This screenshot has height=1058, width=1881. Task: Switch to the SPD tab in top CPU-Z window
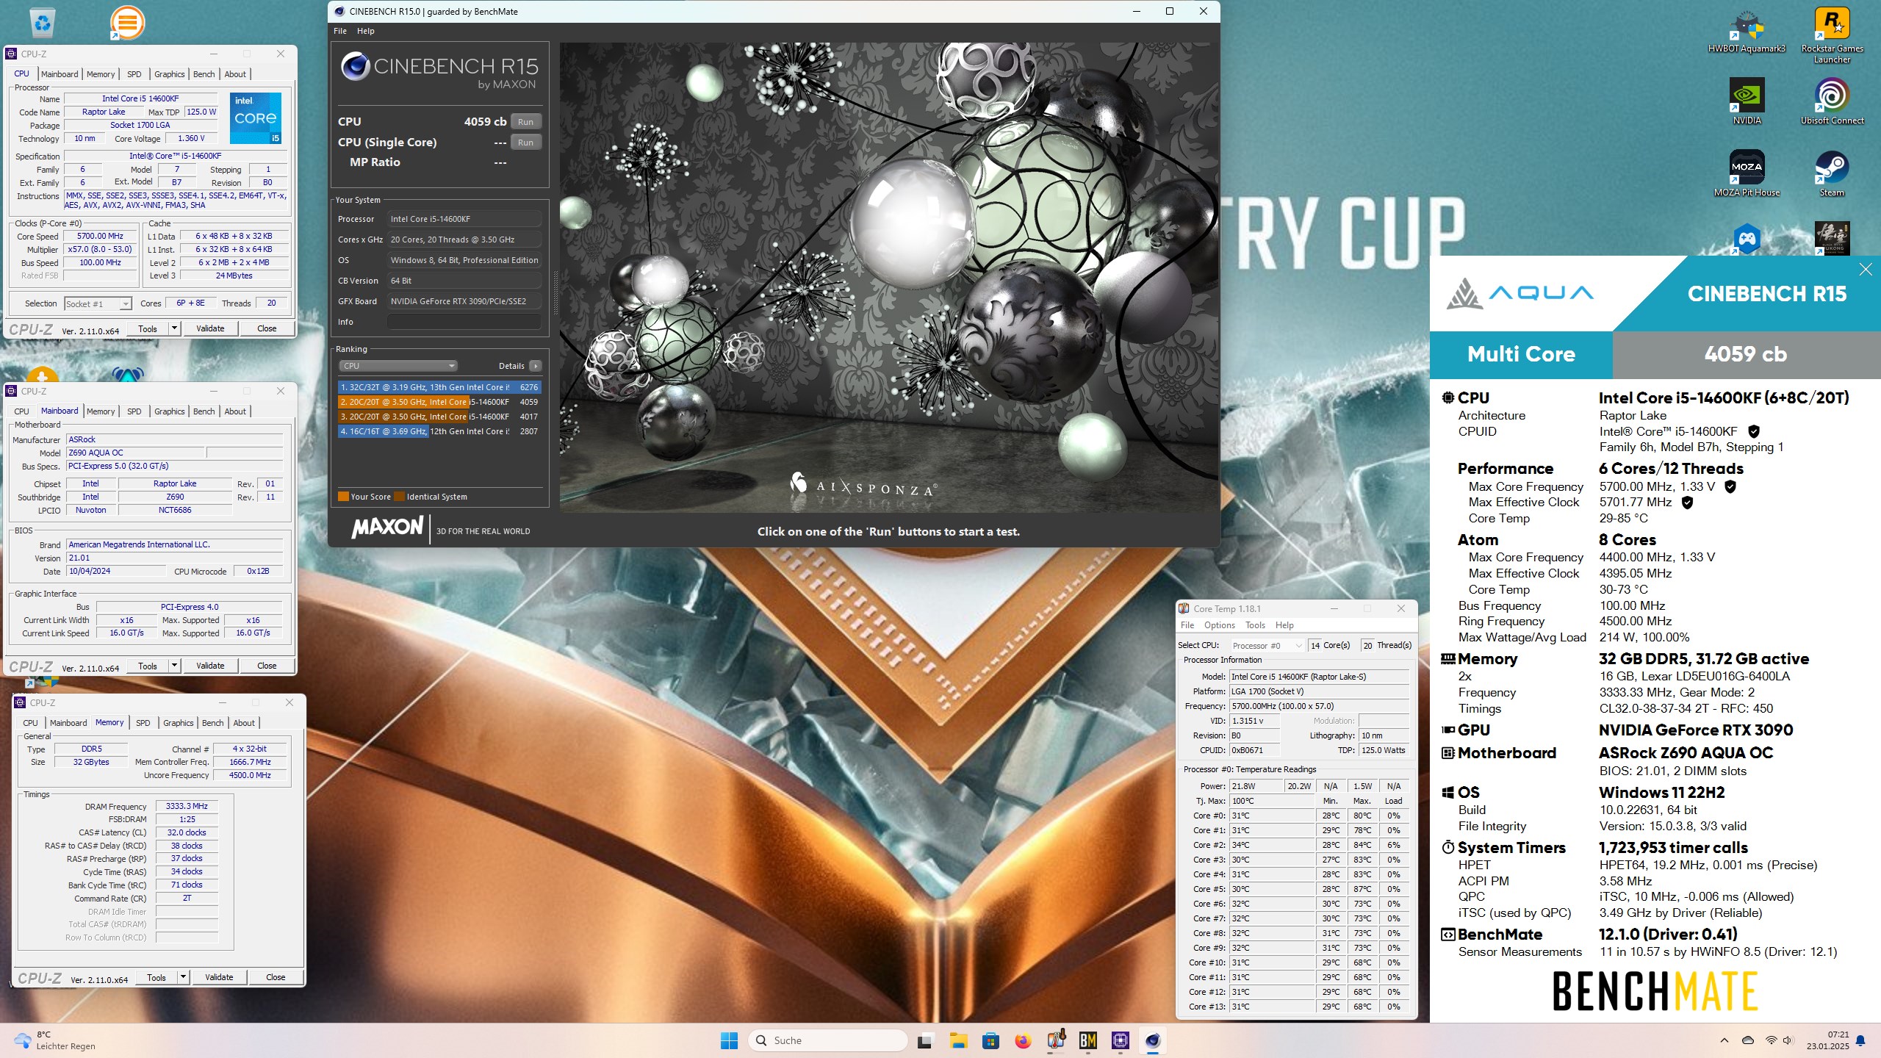point(134,74)
